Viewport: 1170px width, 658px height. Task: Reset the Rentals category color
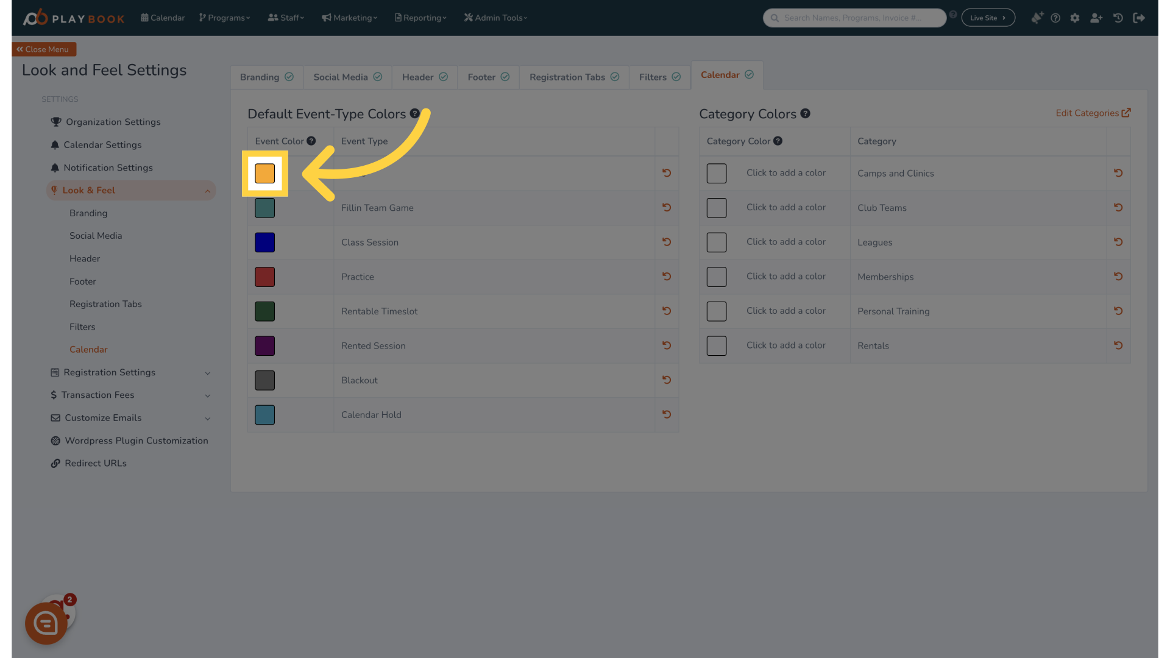[x=1118, y=345]
